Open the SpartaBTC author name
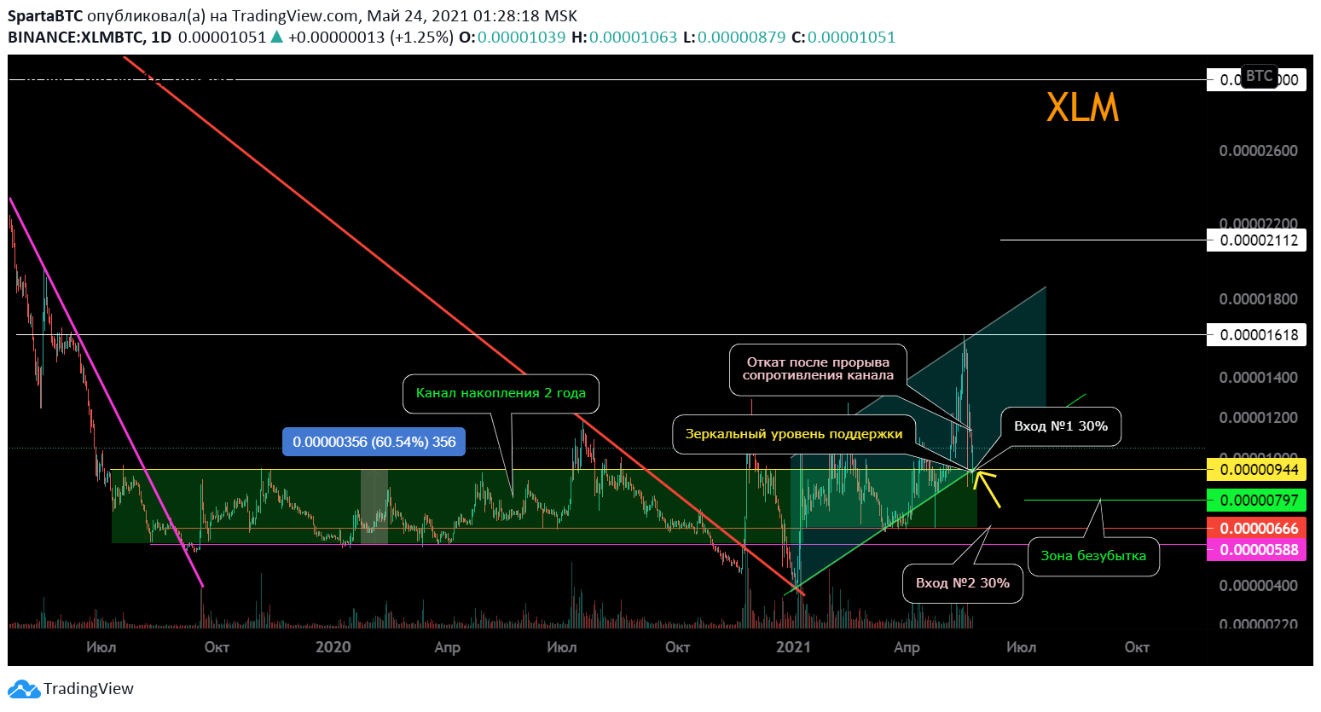The image size is (1321, 712). (x=45, y=15)
